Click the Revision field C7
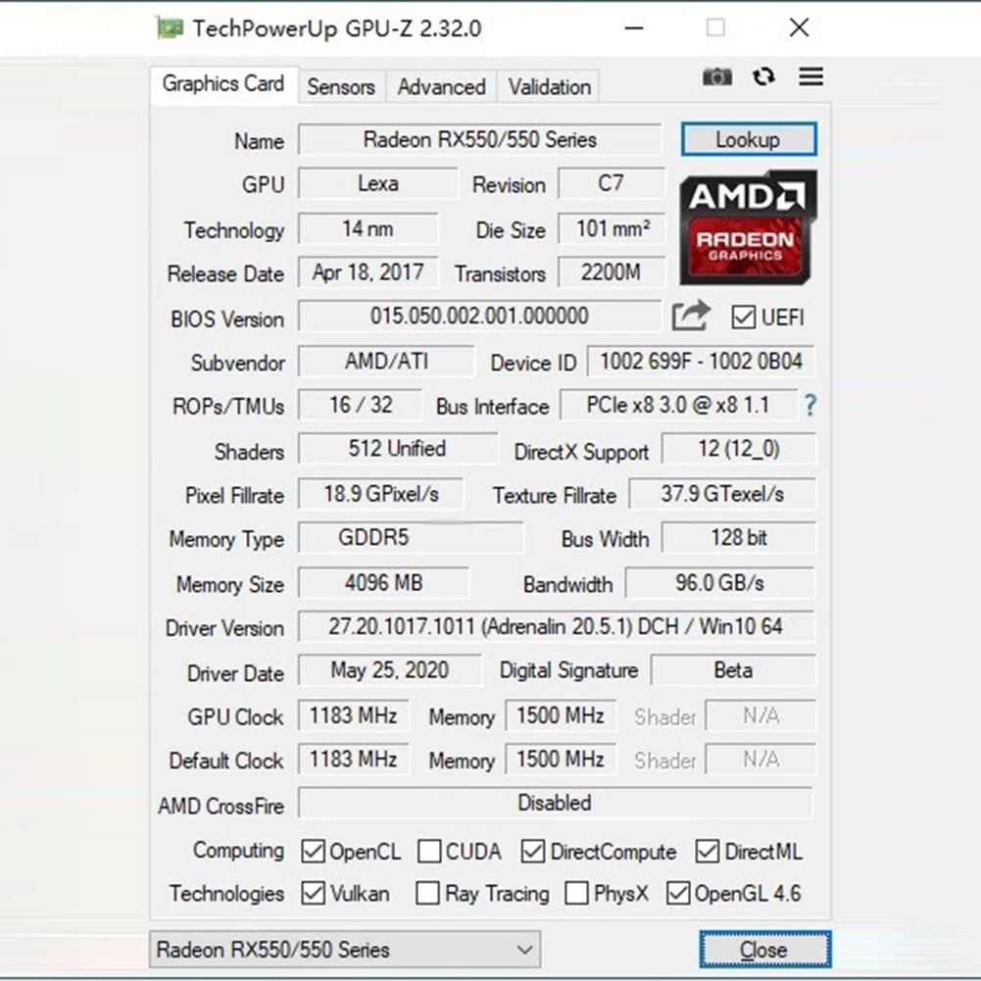Image resolution: width=981 pixels, height=981 pixels. 611,183
